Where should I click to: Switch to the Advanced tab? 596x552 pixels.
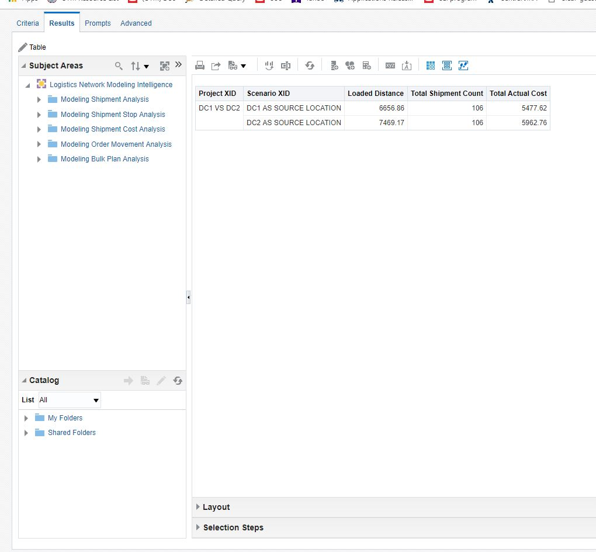(136, 23)
